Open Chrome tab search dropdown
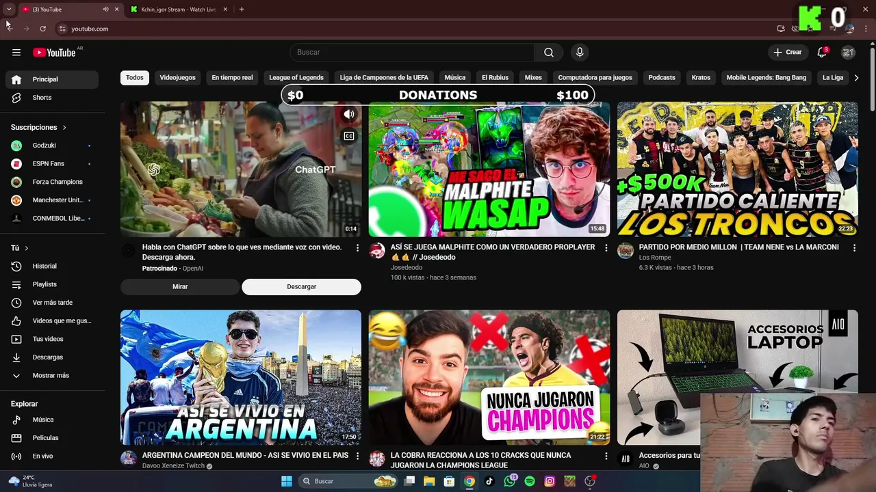The width and height of the screenshot is (876, 492). 9,10
